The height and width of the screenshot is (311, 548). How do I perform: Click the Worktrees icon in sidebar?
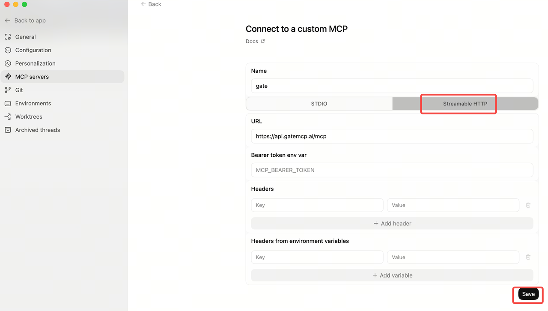point(8,117)
